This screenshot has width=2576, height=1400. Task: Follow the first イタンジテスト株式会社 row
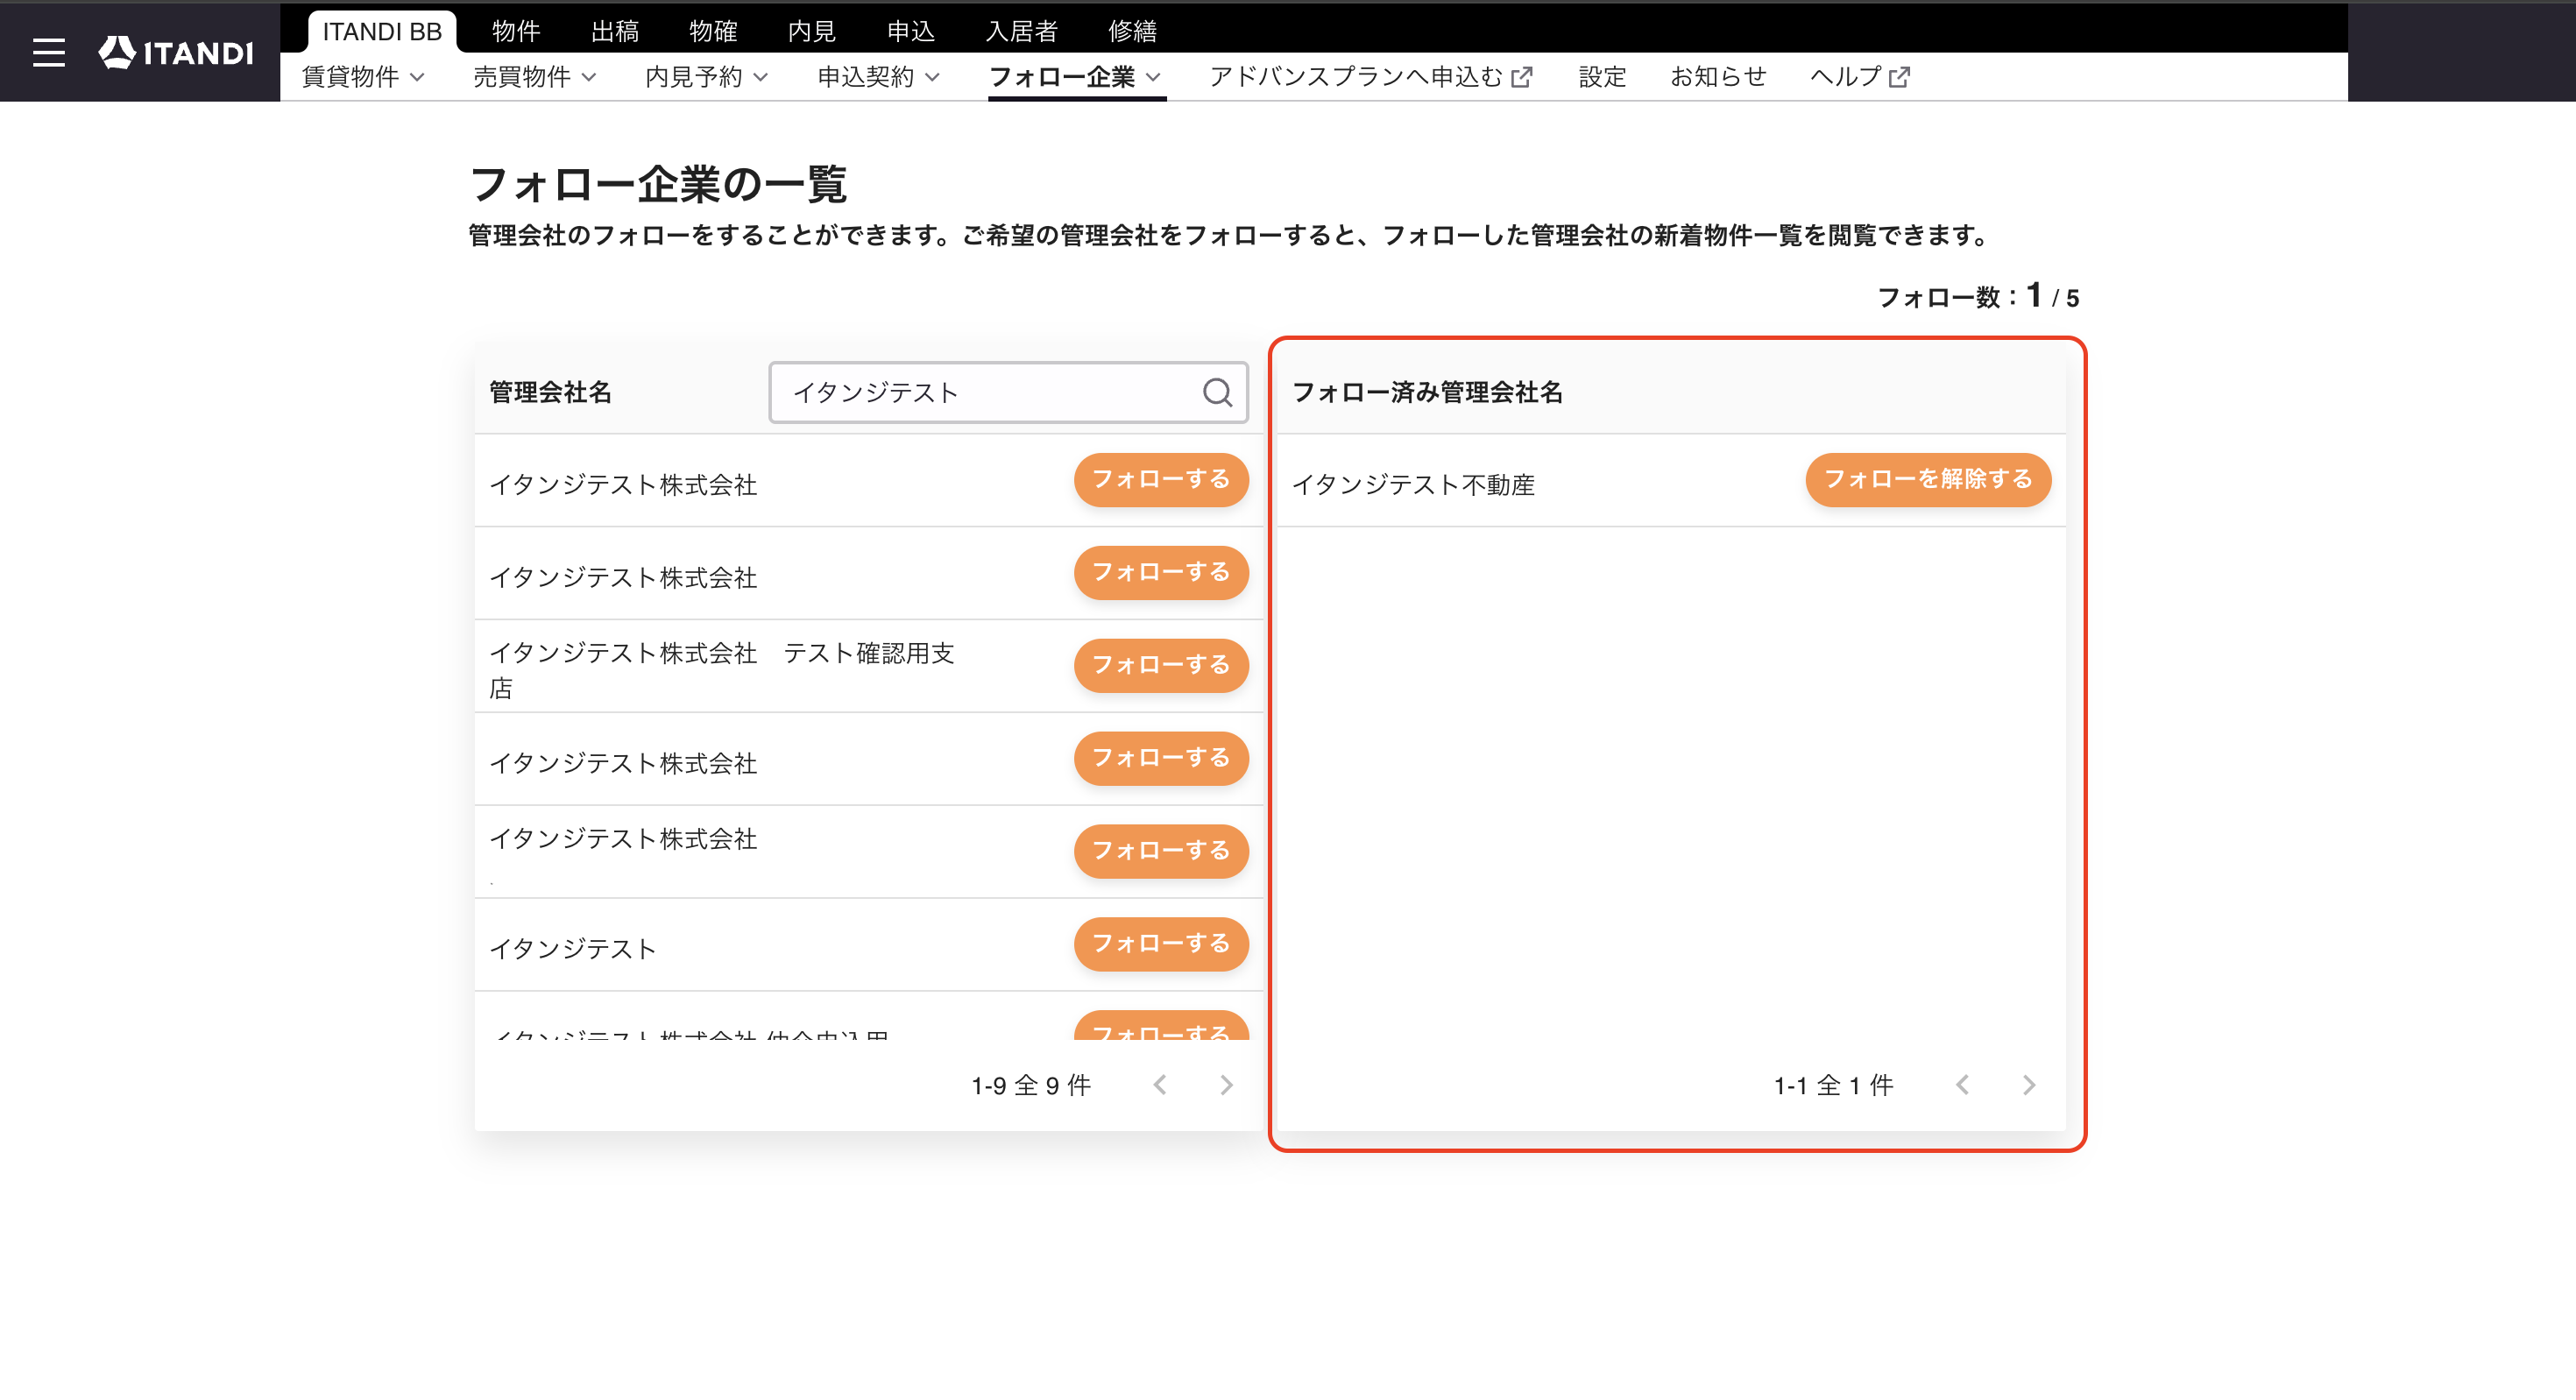pos(1161,480)
